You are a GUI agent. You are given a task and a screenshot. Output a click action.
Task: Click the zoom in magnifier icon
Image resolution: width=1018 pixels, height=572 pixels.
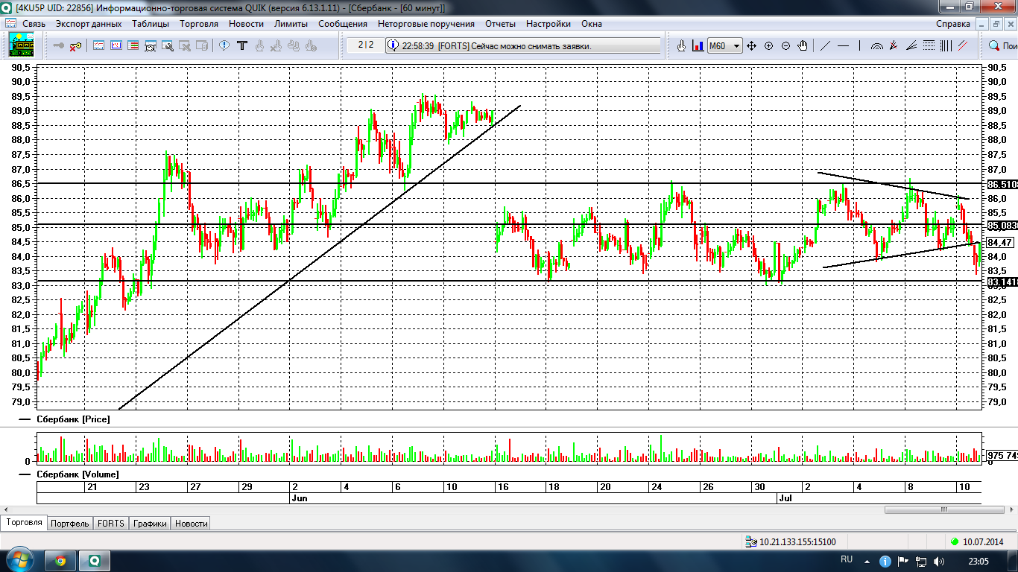tap(768, 46)
